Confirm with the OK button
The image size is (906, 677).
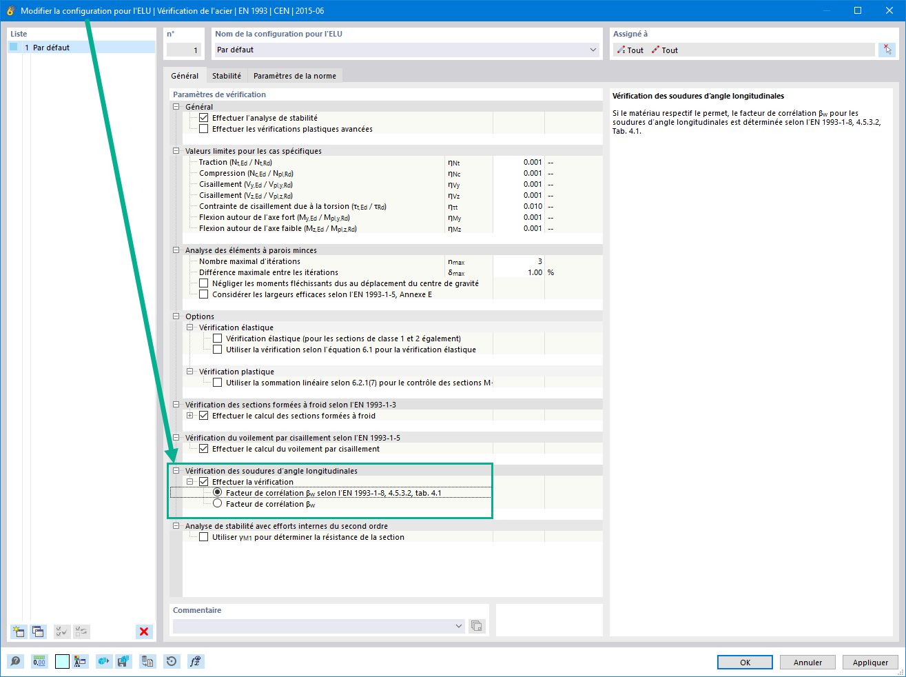click(x=745, y=663)
